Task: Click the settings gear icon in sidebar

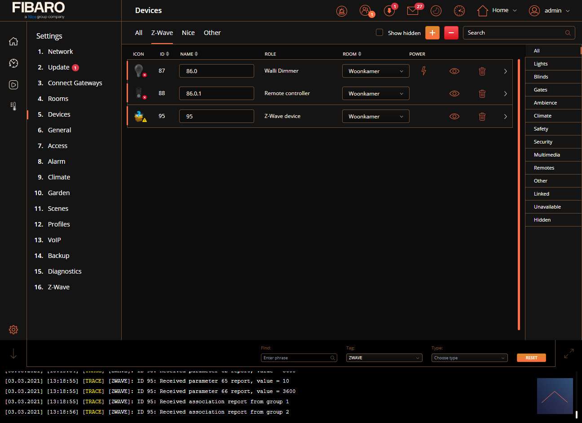Action: click(x=13, y=330)
